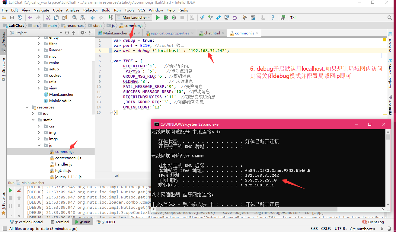Collapse the static folder
The width and height of the screenshot is (396, 232).
click(33, 120)
